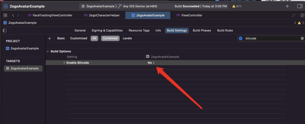Add an editor with the split-plus icon
Viewport: 305px width, 124px height.
pos(302,15)
